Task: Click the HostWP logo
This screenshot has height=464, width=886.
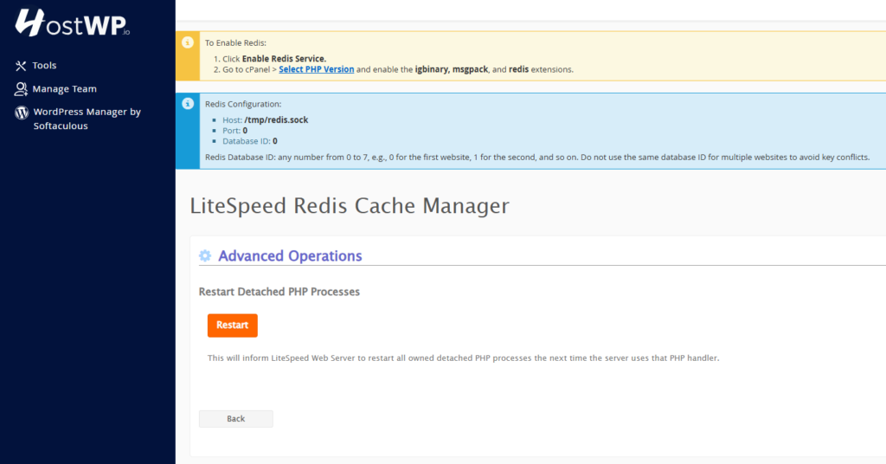Action: click(x=73, y=23)
